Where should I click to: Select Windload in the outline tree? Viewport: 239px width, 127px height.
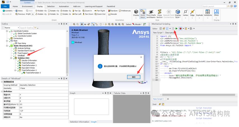(x=21, y=55)
